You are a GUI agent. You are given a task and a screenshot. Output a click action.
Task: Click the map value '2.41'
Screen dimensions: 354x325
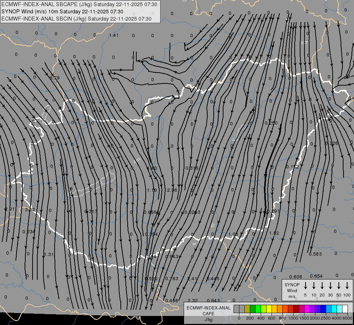192,278
